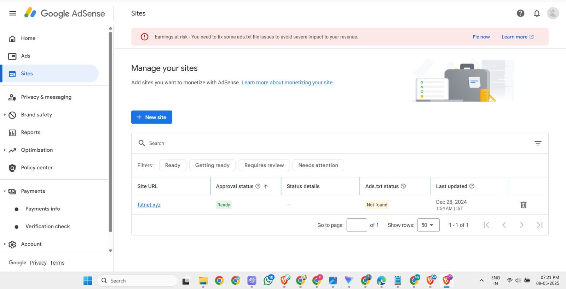Screen dimensions: 566x289
Task: Click the Status details column header
Action: (303, 186)
